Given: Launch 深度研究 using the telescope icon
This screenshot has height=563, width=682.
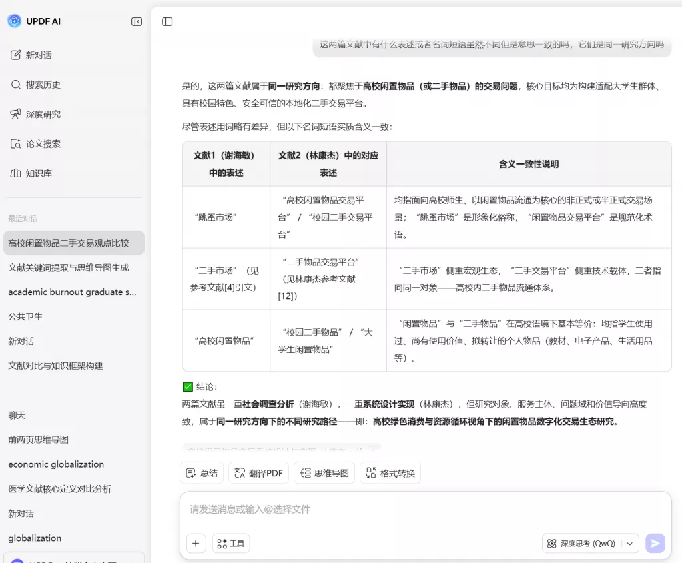Looking at the screenshot, I should [x=17, y=113].
